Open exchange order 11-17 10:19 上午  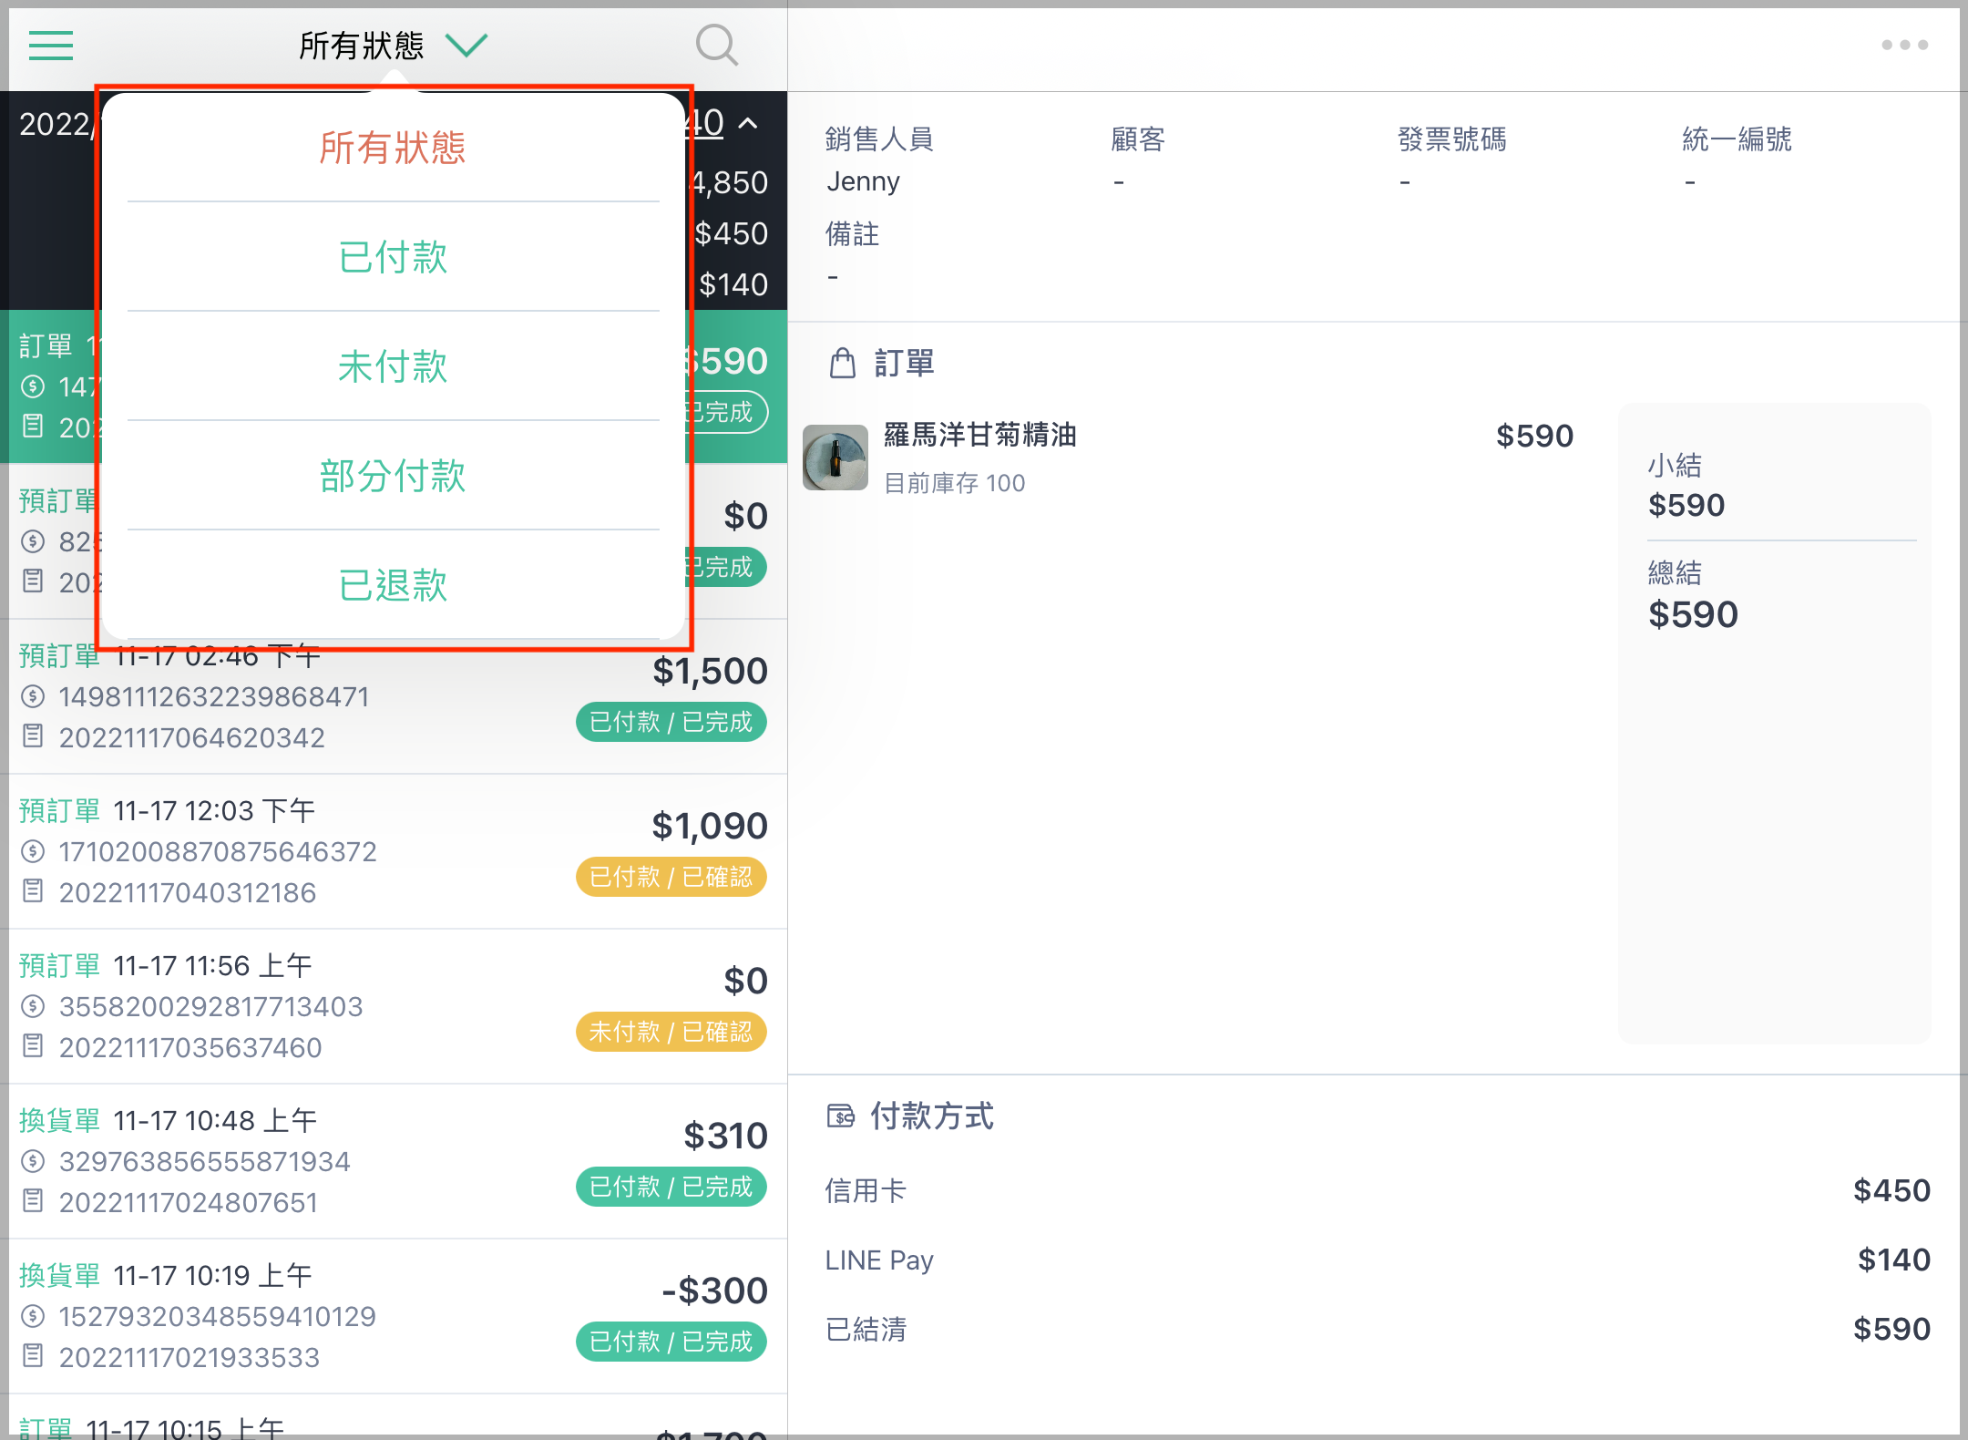(x=394, y=1317)
